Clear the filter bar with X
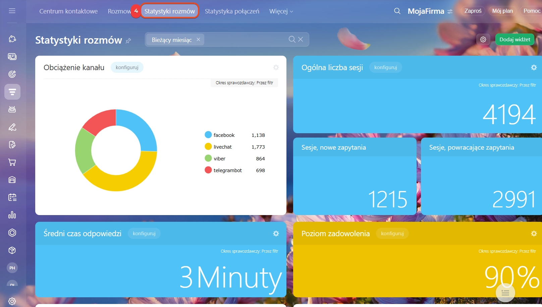 (x=301, y=40)
